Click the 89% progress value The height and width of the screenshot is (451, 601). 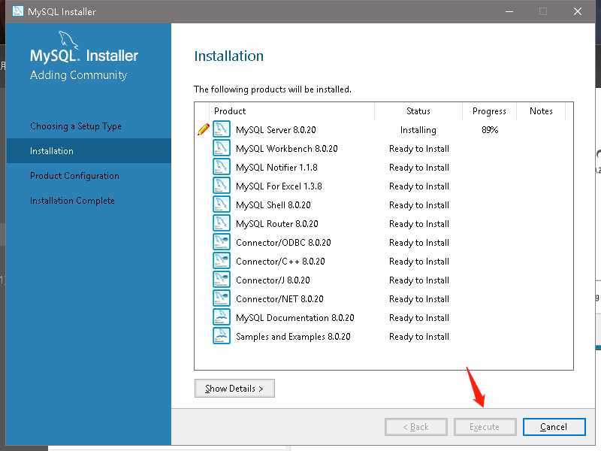coord(490,129)
